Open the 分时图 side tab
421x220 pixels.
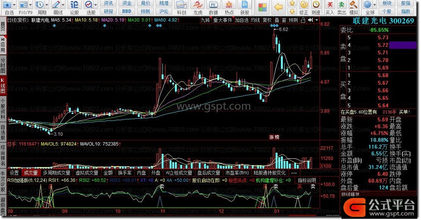[3, 66]
